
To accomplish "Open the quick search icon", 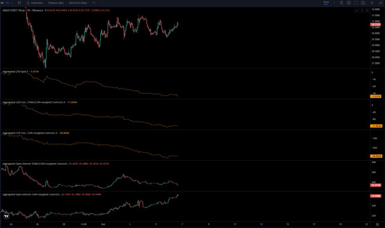I will (x=341, y=2).
